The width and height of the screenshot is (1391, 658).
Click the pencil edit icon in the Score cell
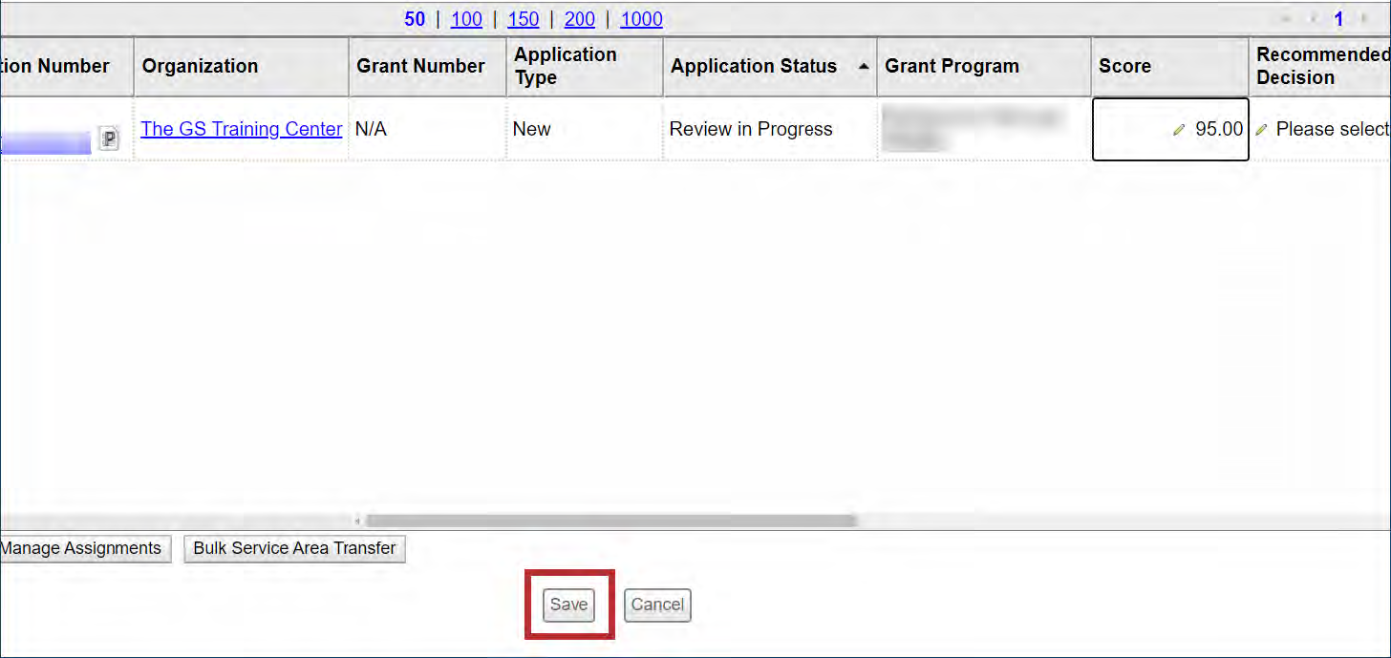(1180, 130)
